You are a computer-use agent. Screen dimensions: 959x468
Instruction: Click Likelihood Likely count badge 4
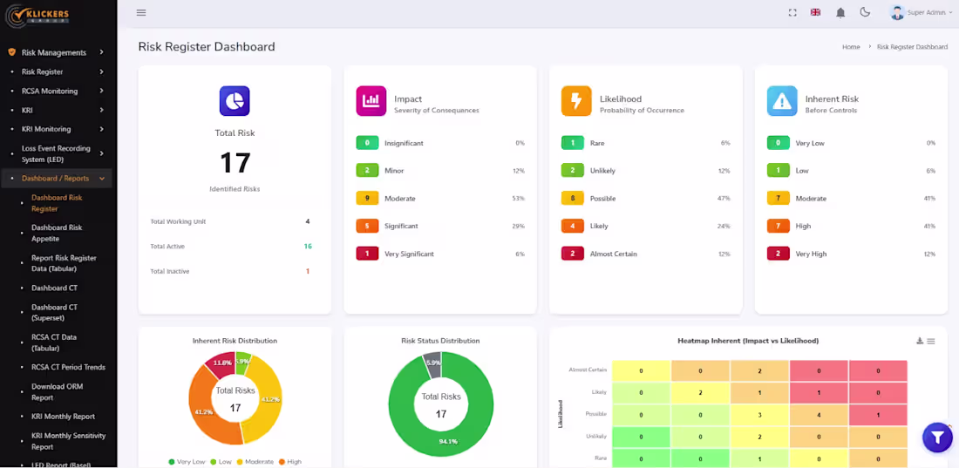click(x=573, y=226)
